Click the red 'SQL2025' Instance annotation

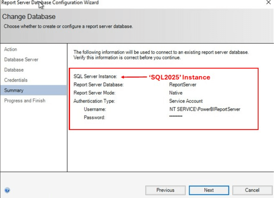tap(179, 77)
